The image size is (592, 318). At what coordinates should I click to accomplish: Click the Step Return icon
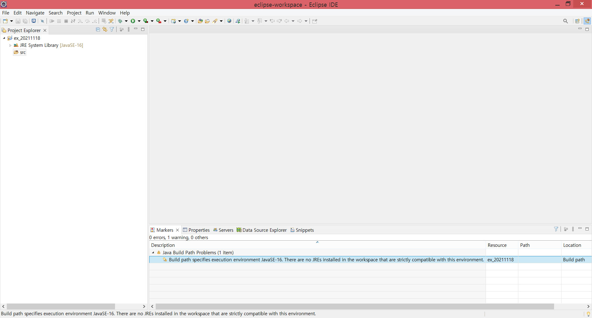(95, 21)
